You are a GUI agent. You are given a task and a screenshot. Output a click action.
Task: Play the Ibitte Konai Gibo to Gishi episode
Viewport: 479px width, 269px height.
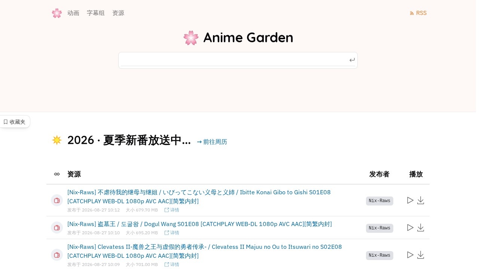pyautogui.click(x=410, y=200)
